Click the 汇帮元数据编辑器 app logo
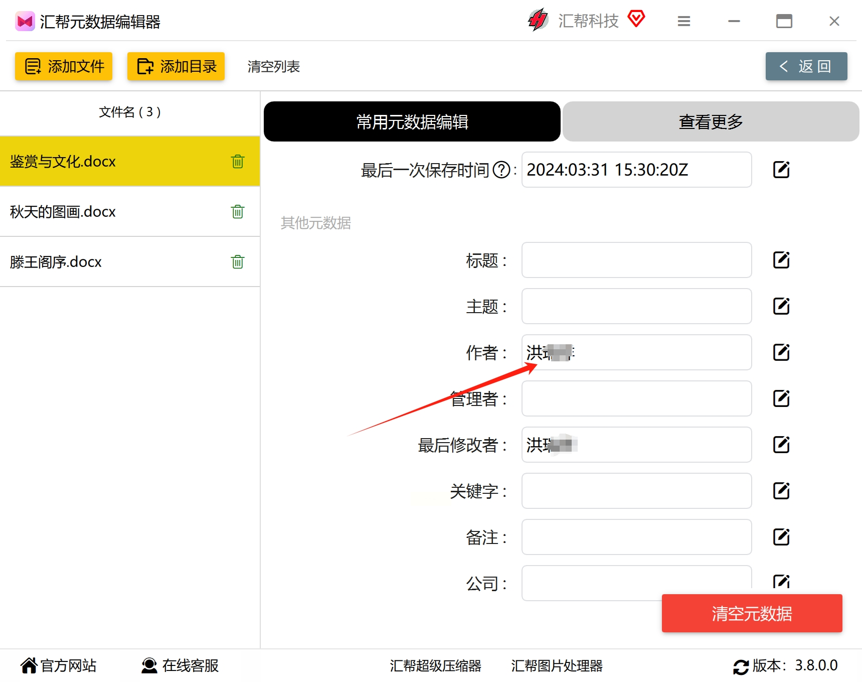This screenshot has width=862, height=682. tap(25, 21)
